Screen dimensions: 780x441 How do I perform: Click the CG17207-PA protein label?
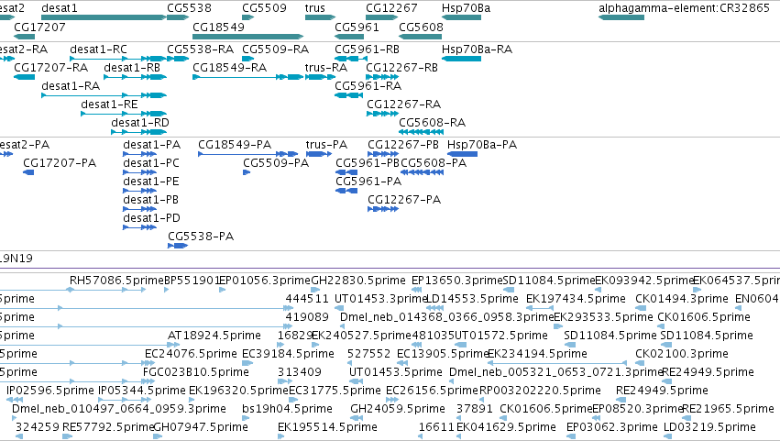click(60, 163)
